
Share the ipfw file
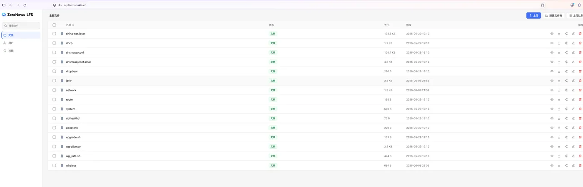pyautogui.click(x=566, y=81)
